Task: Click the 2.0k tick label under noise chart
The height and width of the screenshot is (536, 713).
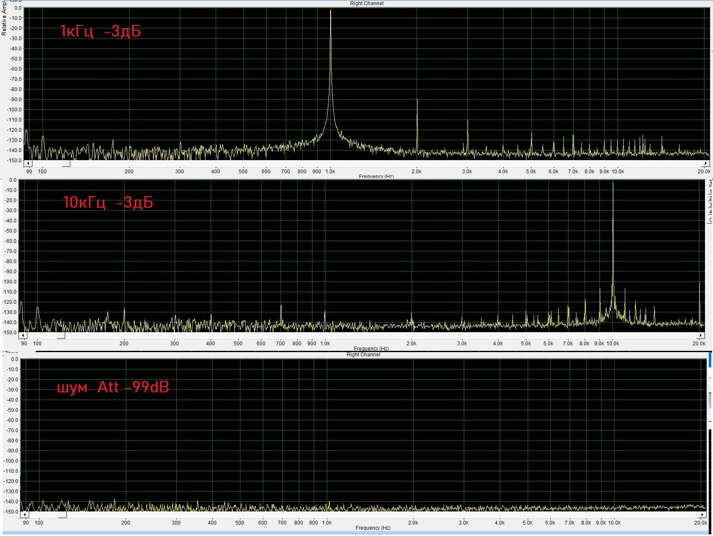Action: [x=413, y=523]
